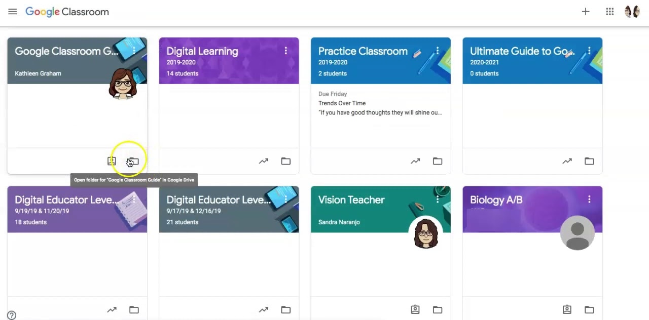Image resolution: width=649 pixels, height=320 pixels.
Task: Open Drive folder for Practice Classroom
Action: pyautogui.click(x=438, y=161)
